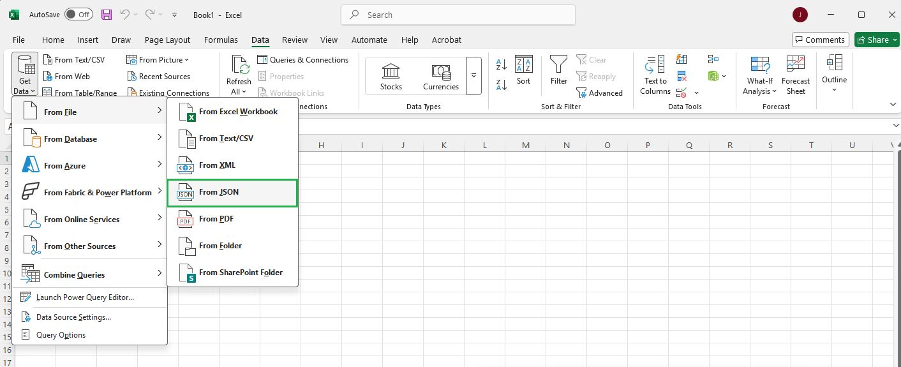This screenshot has width=901, height=367.
Task: Switch to the Insert tab
Action: [88, 40]
